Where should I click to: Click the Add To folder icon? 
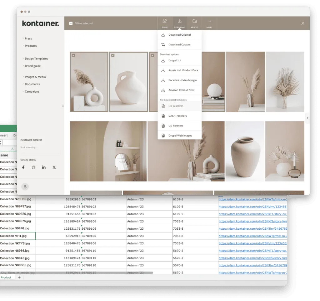(194, 21)
